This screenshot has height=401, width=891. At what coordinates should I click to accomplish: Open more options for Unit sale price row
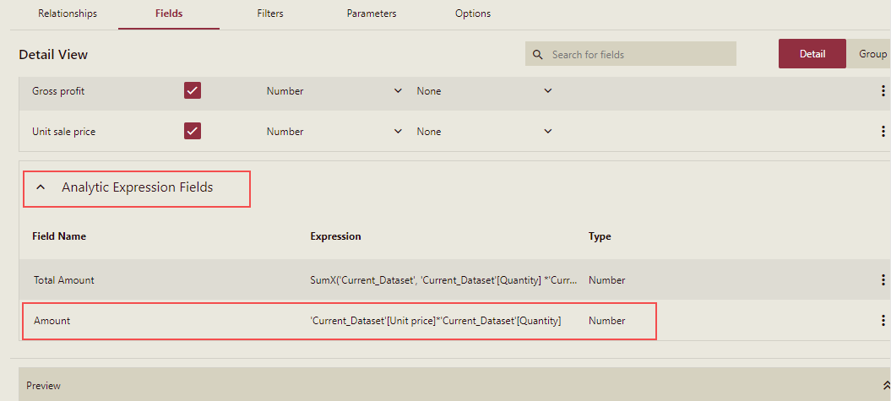[883, 131]
